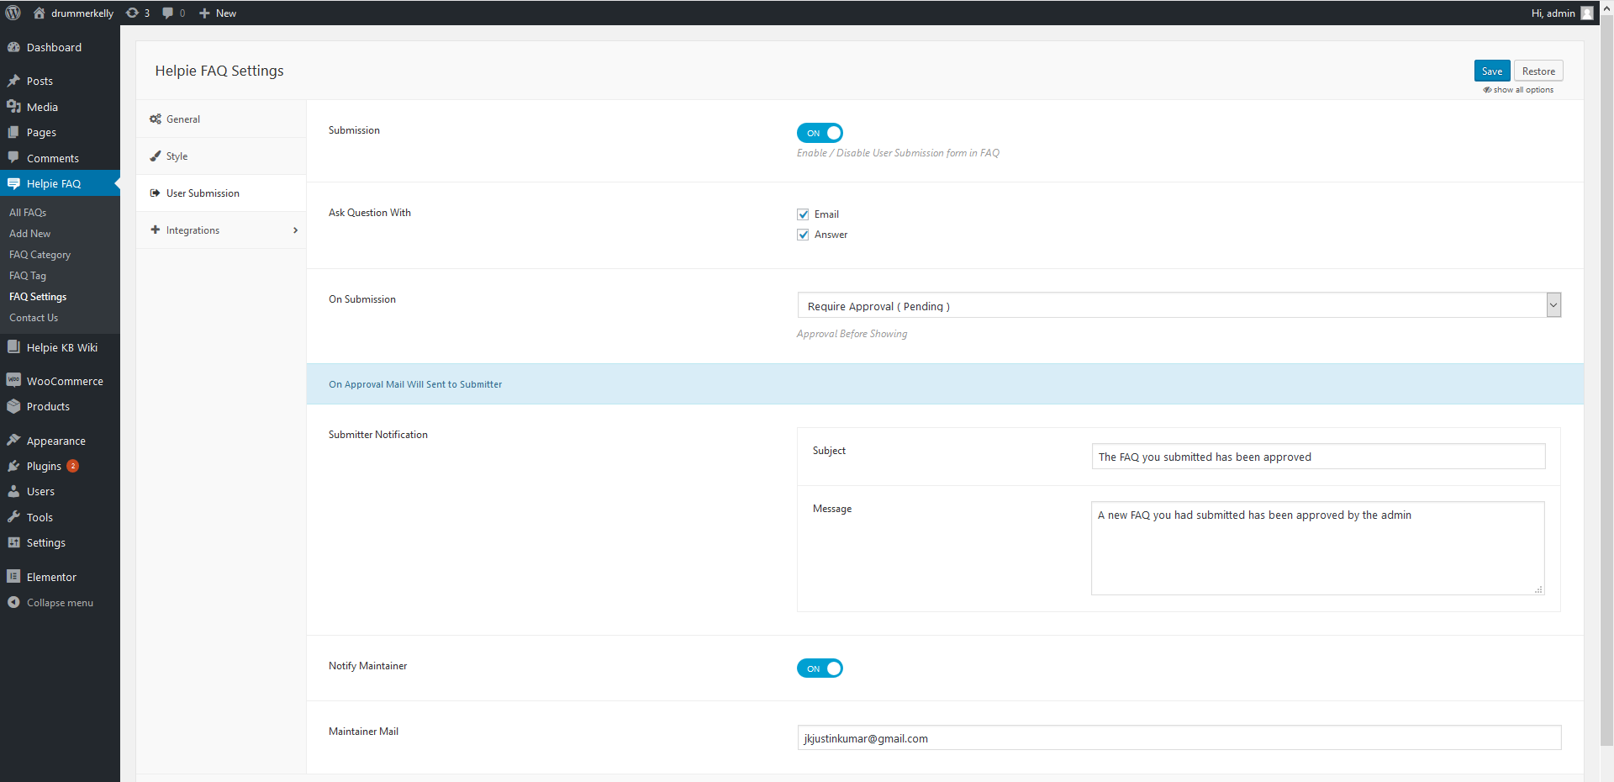Open the New content menu
Viewport: 1614px width, 782px height.
click(218, 13)
